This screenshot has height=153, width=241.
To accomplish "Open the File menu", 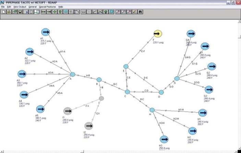I will point(3,7).
